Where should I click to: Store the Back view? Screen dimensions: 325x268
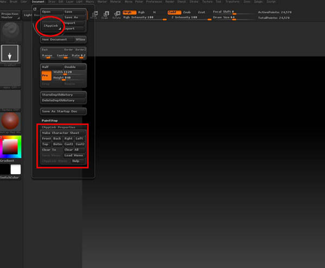tap(57, 138)
